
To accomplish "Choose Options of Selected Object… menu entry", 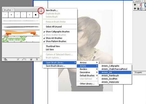I will click(60, 54).
